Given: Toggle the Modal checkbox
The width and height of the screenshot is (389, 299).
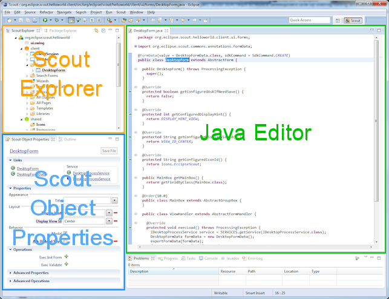Looking at the screenshot, I should pyautogui.click(x=65, y=233).
